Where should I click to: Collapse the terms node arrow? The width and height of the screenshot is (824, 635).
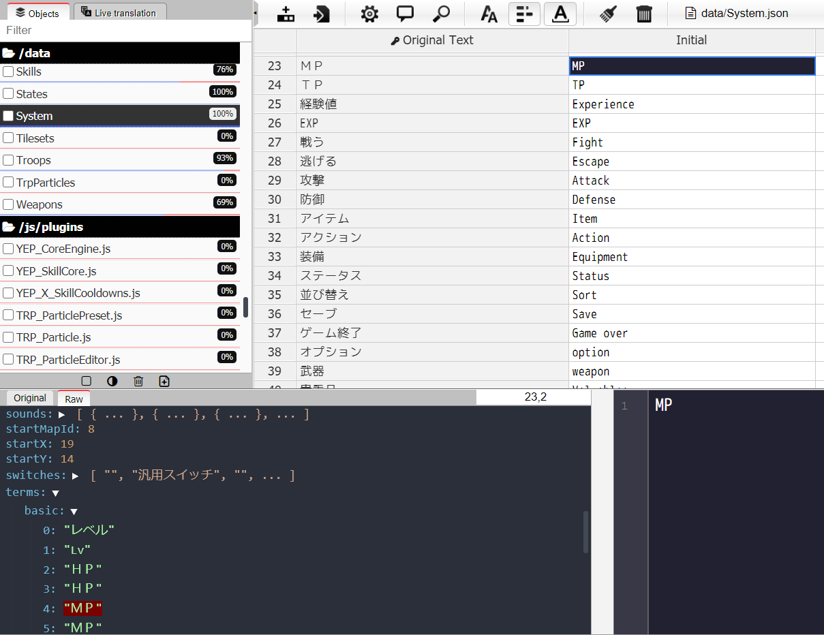coord(55,493)
